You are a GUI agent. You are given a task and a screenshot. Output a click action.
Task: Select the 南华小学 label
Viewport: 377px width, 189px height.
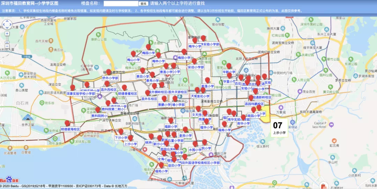point(243,124)
